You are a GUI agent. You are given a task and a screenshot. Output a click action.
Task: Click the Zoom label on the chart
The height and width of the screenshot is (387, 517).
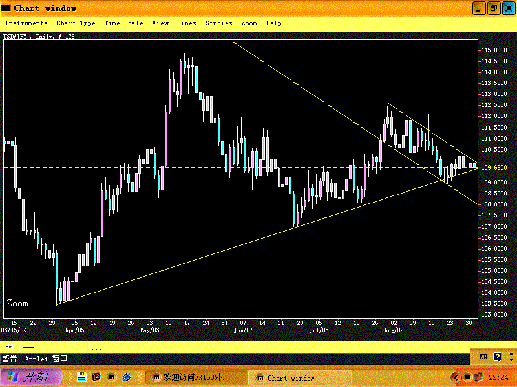coord(17,303)
